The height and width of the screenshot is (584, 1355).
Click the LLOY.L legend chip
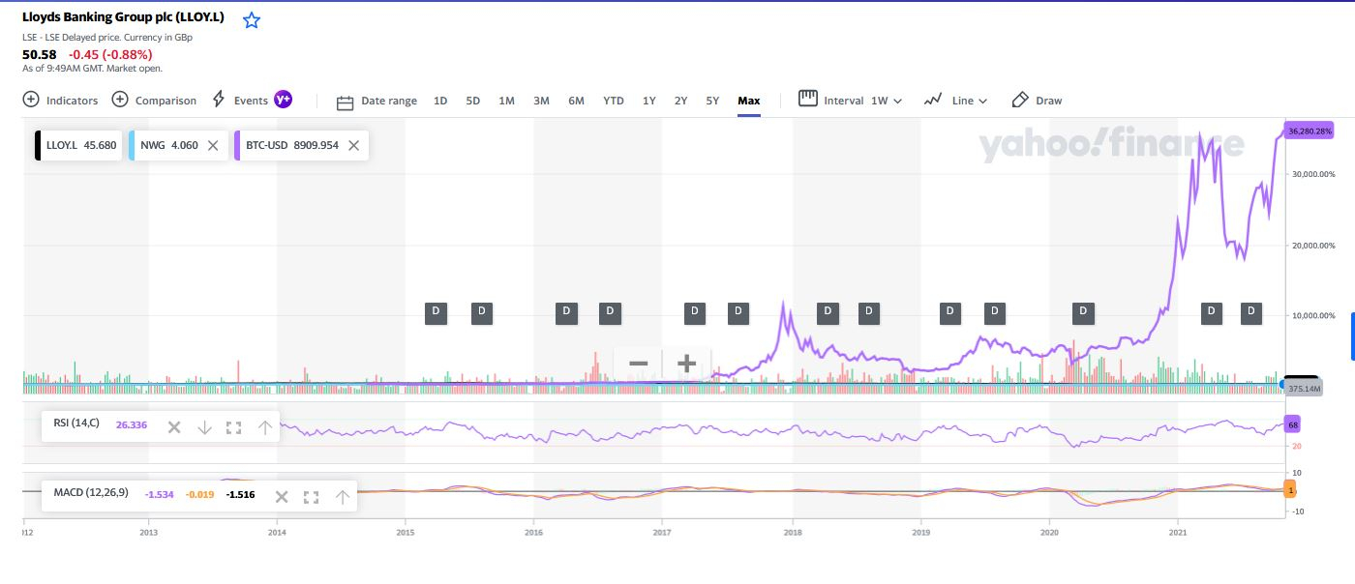(x=78, y=145)
